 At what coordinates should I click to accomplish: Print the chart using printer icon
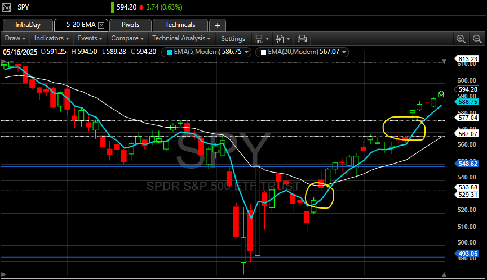pyautogui.click(x=302, y=39)
